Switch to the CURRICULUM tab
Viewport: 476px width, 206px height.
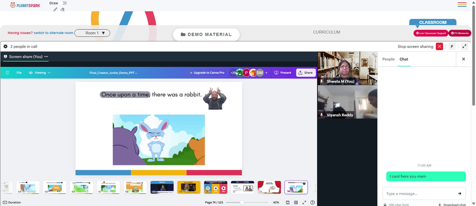point(327,32)
